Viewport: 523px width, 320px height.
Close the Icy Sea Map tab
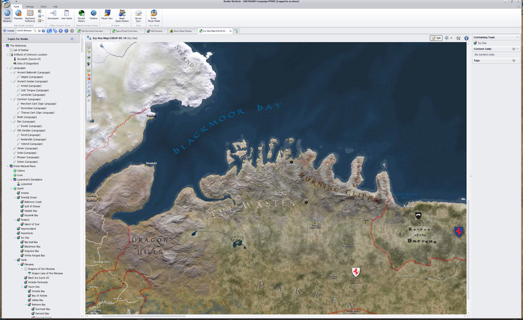[230, 31]
